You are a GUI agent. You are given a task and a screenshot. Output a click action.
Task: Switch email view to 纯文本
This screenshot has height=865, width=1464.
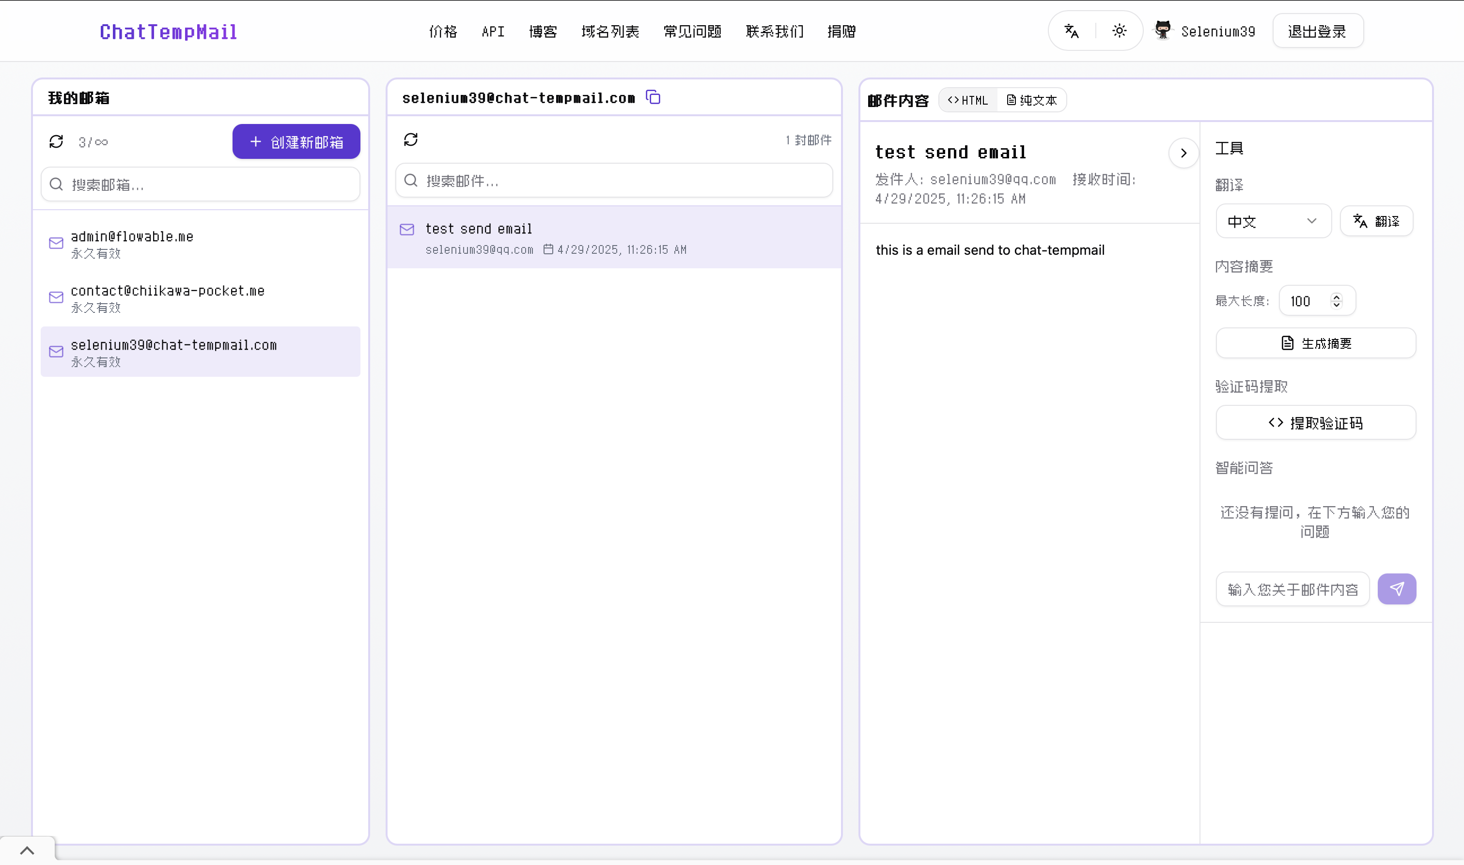[x=1031, y=100]
